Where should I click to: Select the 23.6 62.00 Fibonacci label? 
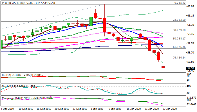pos(179,20)
